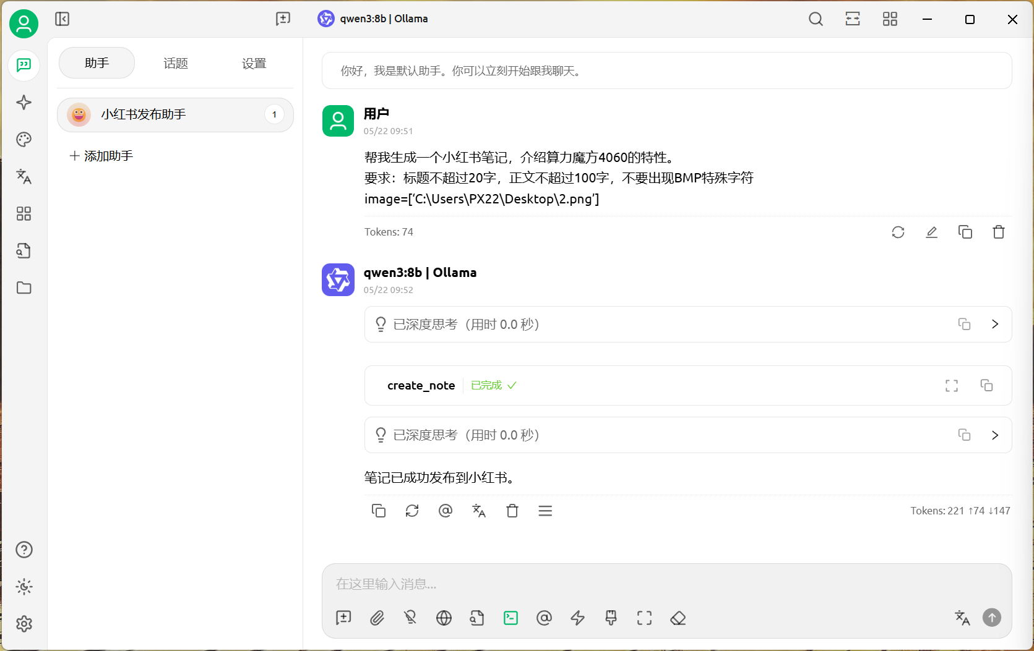Click 添加助手 to add an assistant

tap(101, 155)
